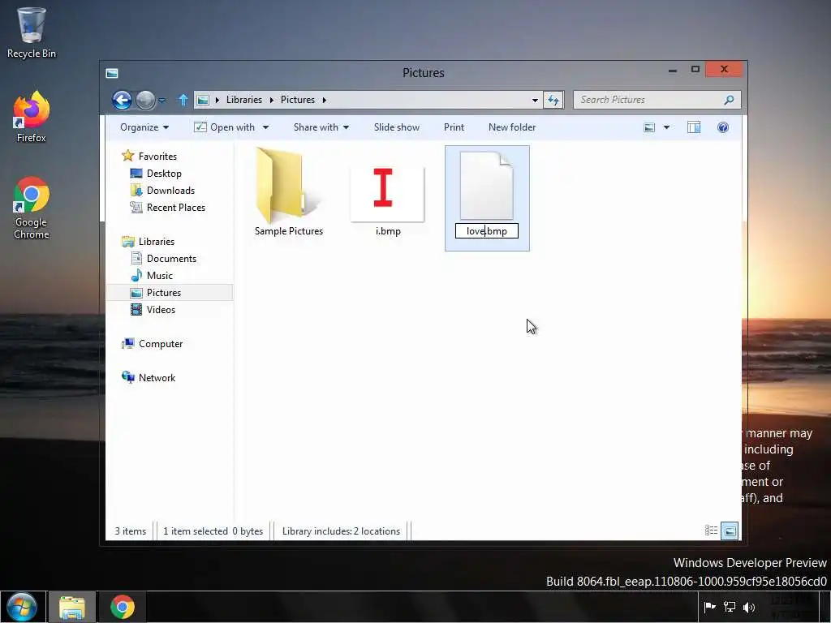Click the '3 items' status bar text
831x623 pixels.
[x=131, y=531]
